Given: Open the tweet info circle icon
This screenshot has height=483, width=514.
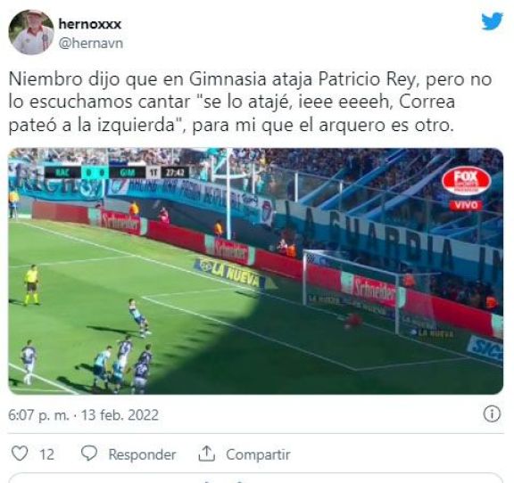Looking at the screenshot, I should (492, 413).
